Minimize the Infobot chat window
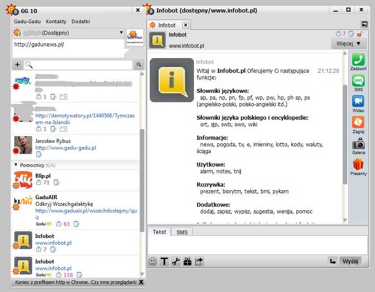This screenshot has width=375, height=292. click(336, 10)
